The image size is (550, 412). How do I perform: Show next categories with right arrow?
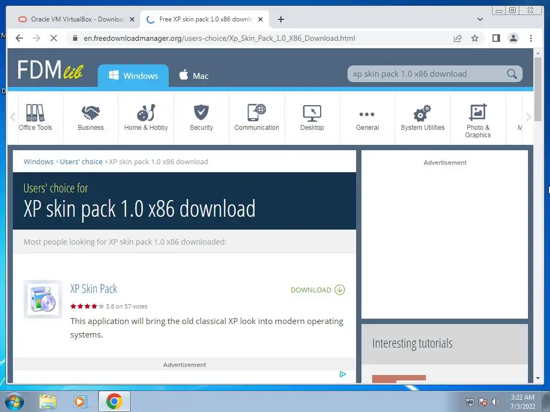coord(529,117)
